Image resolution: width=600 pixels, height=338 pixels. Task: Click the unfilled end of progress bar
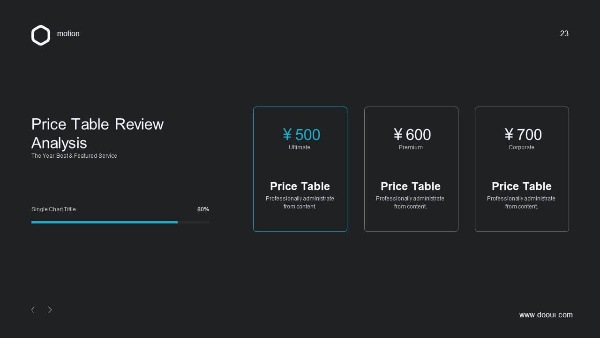coord(194,222)
